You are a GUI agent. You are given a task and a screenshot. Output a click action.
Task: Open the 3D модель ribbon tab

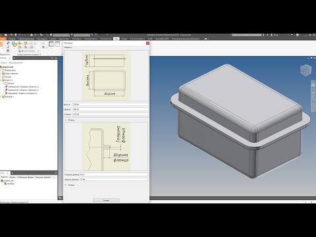[42, 39]
